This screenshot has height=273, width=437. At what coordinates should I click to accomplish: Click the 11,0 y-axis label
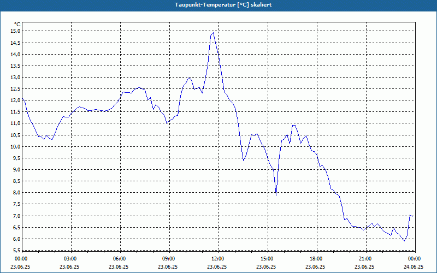(15, 123)
